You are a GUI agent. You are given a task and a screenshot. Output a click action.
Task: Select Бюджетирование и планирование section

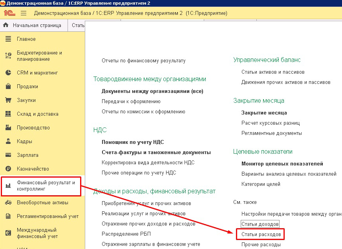[x=39, y=56]
